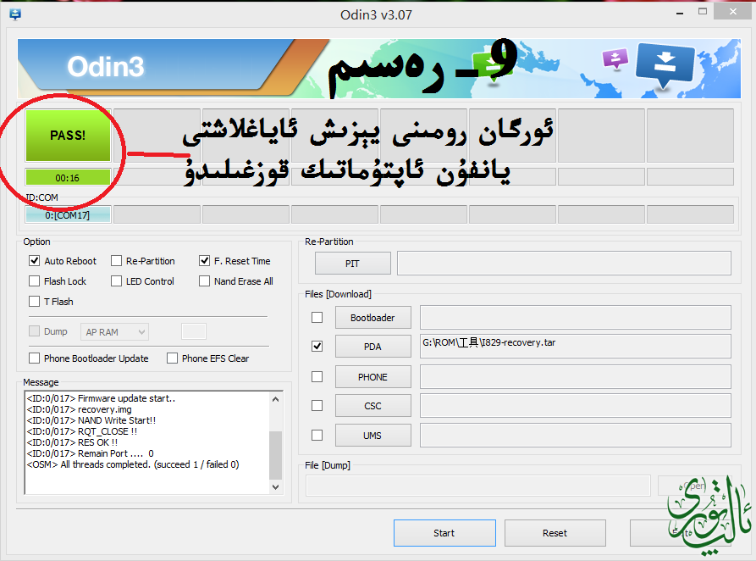This screenshot has height=561, width=756.
Task: Open the AP RAM dropdown
Action: point(114,331)
